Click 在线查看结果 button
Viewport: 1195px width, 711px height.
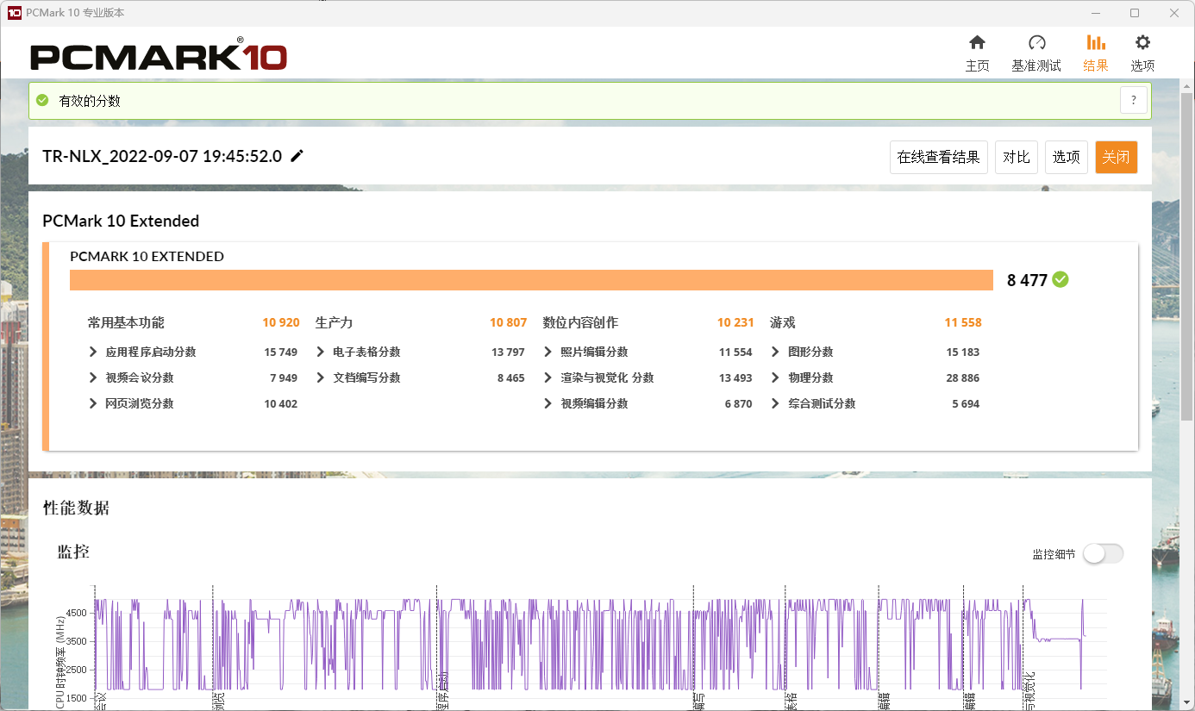click(938, 157)
